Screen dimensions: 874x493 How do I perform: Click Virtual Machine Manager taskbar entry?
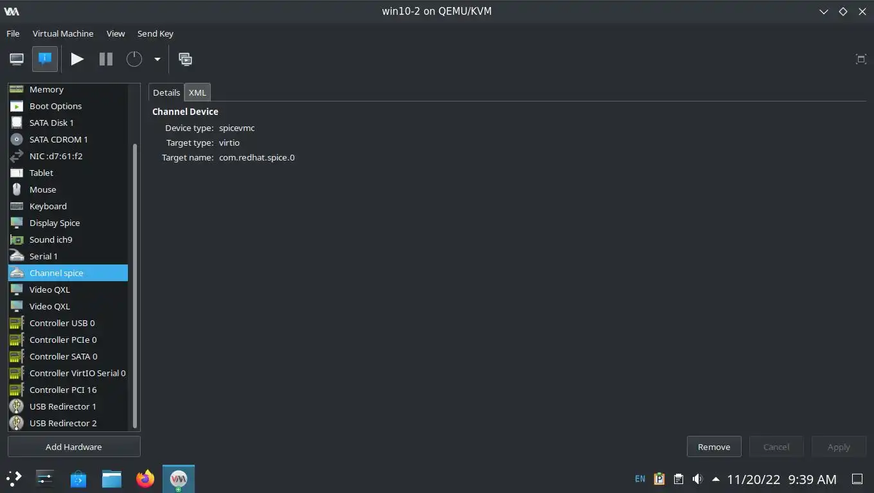click(179, 479)
